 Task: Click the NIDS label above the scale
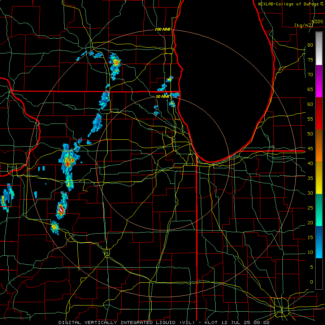(x=317, y=22)
